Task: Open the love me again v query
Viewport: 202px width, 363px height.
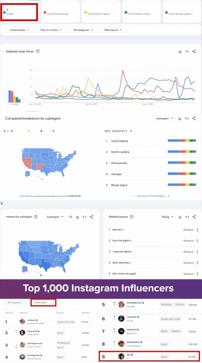Action: (122, 241)
